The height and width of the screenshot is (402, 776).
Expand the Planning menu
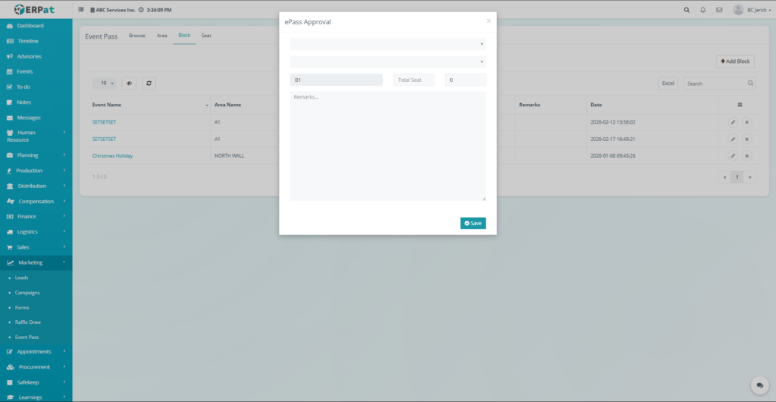(36, 155)
